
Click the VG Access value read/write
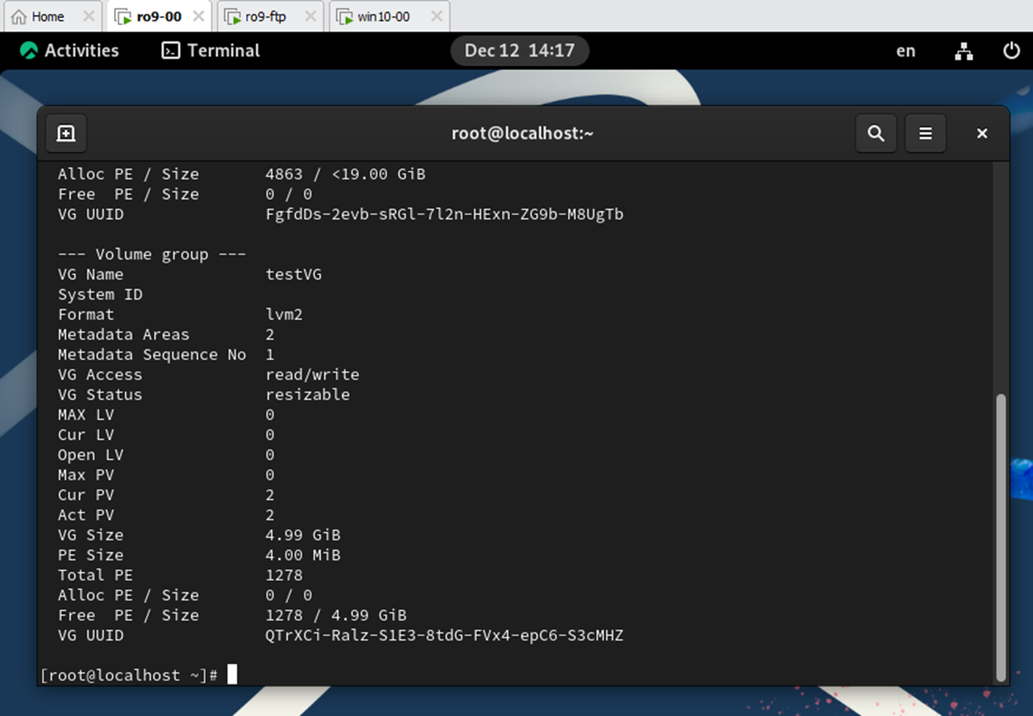[313, 375]
